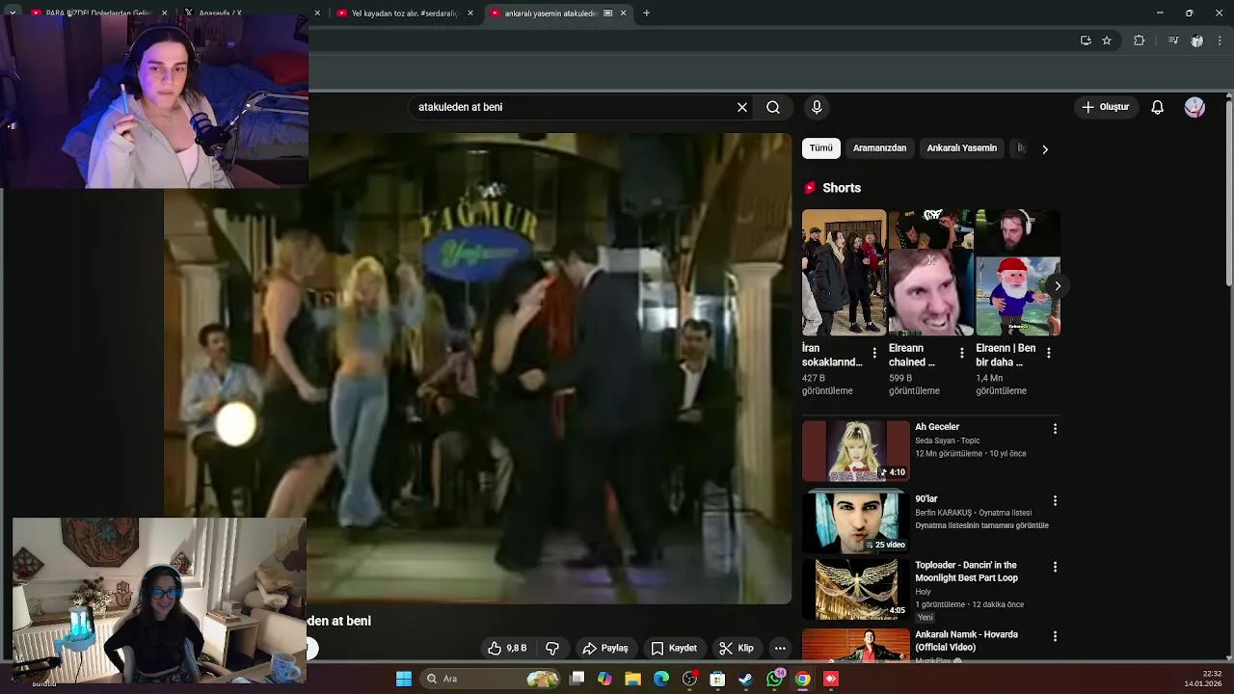This screenshot has height=694, width=1234.
Task: Show more filter chips with arrow
Action: (1045, 149)
